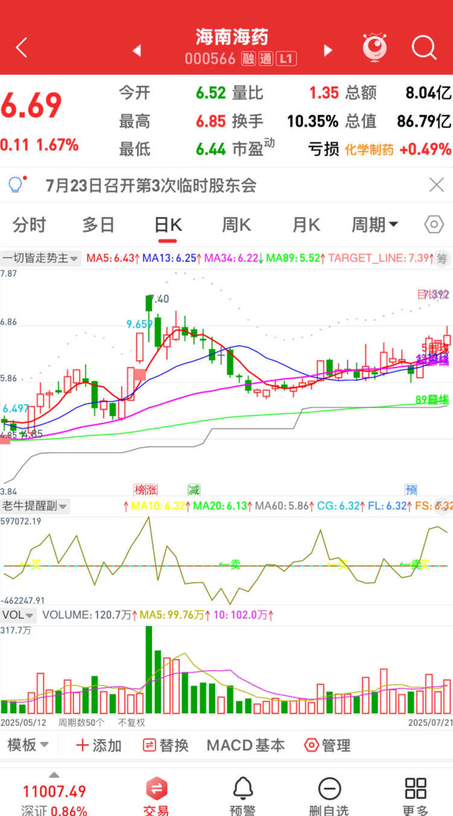453x816 pixels.
Task: Tap the TARGET_LINE: 7.39 legend
Action: click(x=381, y=258)
